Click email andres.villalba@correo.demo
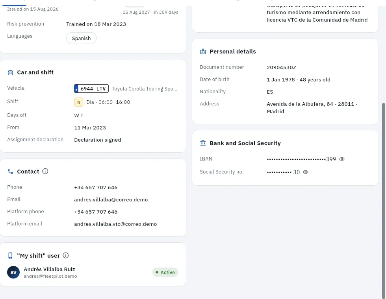Viewport: 386px width, 299px height. (x=111, y=200)
